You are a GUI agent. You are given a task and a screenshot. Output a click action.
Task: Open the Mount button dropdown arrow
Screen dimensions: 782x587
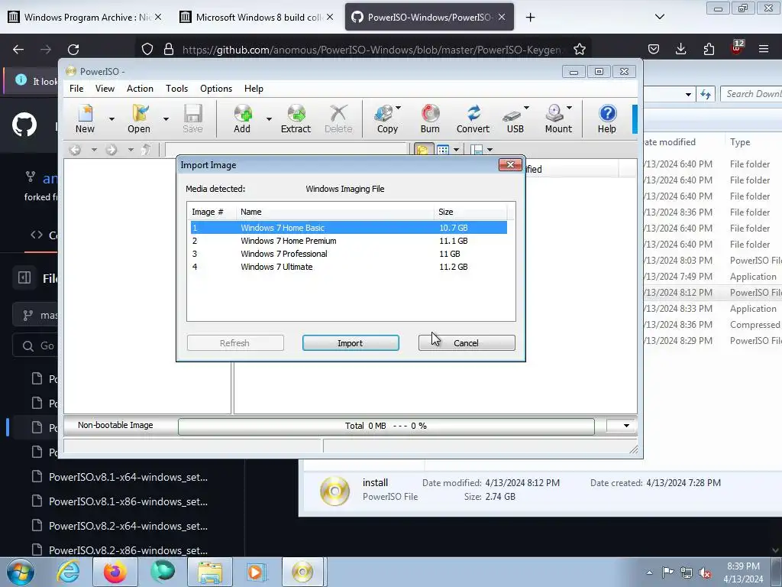[570, 108]
